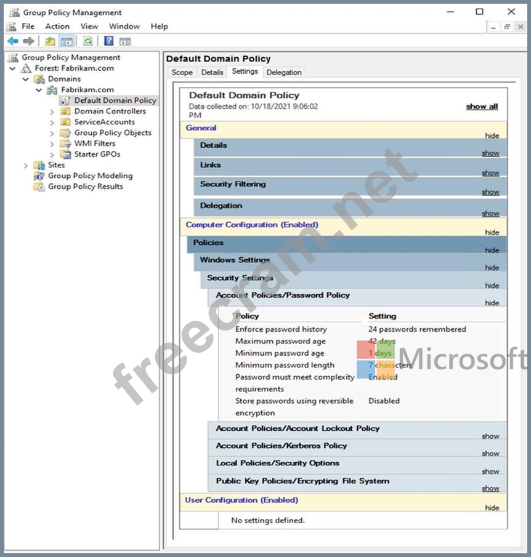The image size is (531, 557).
Task: Hide the Account Policies/Password Policy section
Action: (x=492, y=303)
